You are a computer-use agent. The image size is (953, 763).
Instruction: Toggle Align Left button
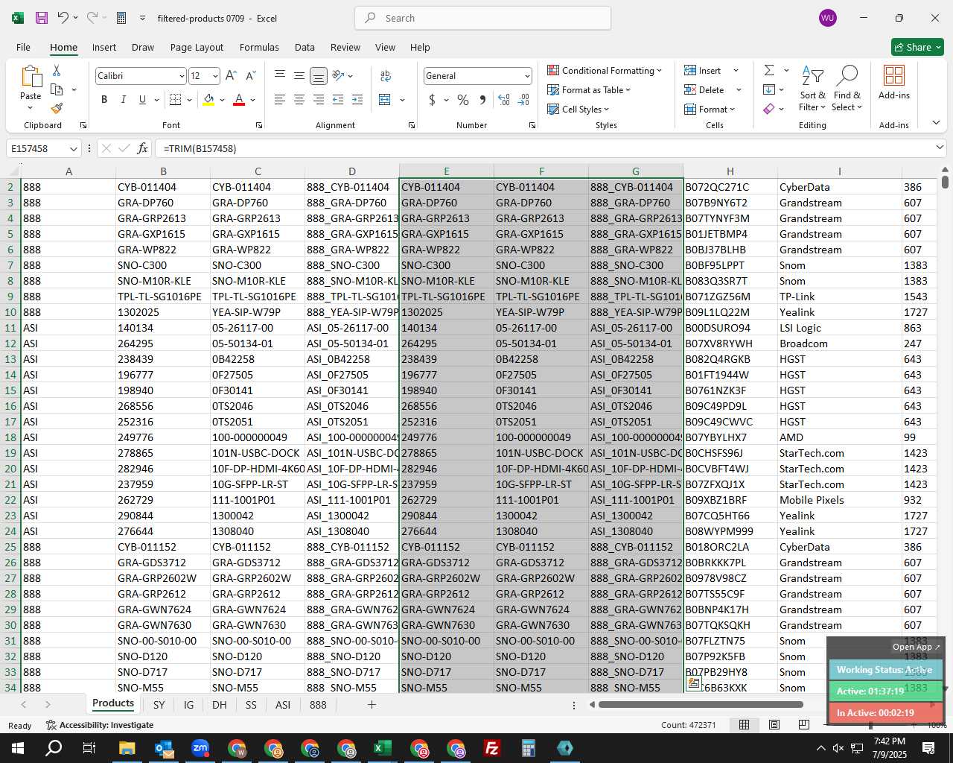[280, 100]
